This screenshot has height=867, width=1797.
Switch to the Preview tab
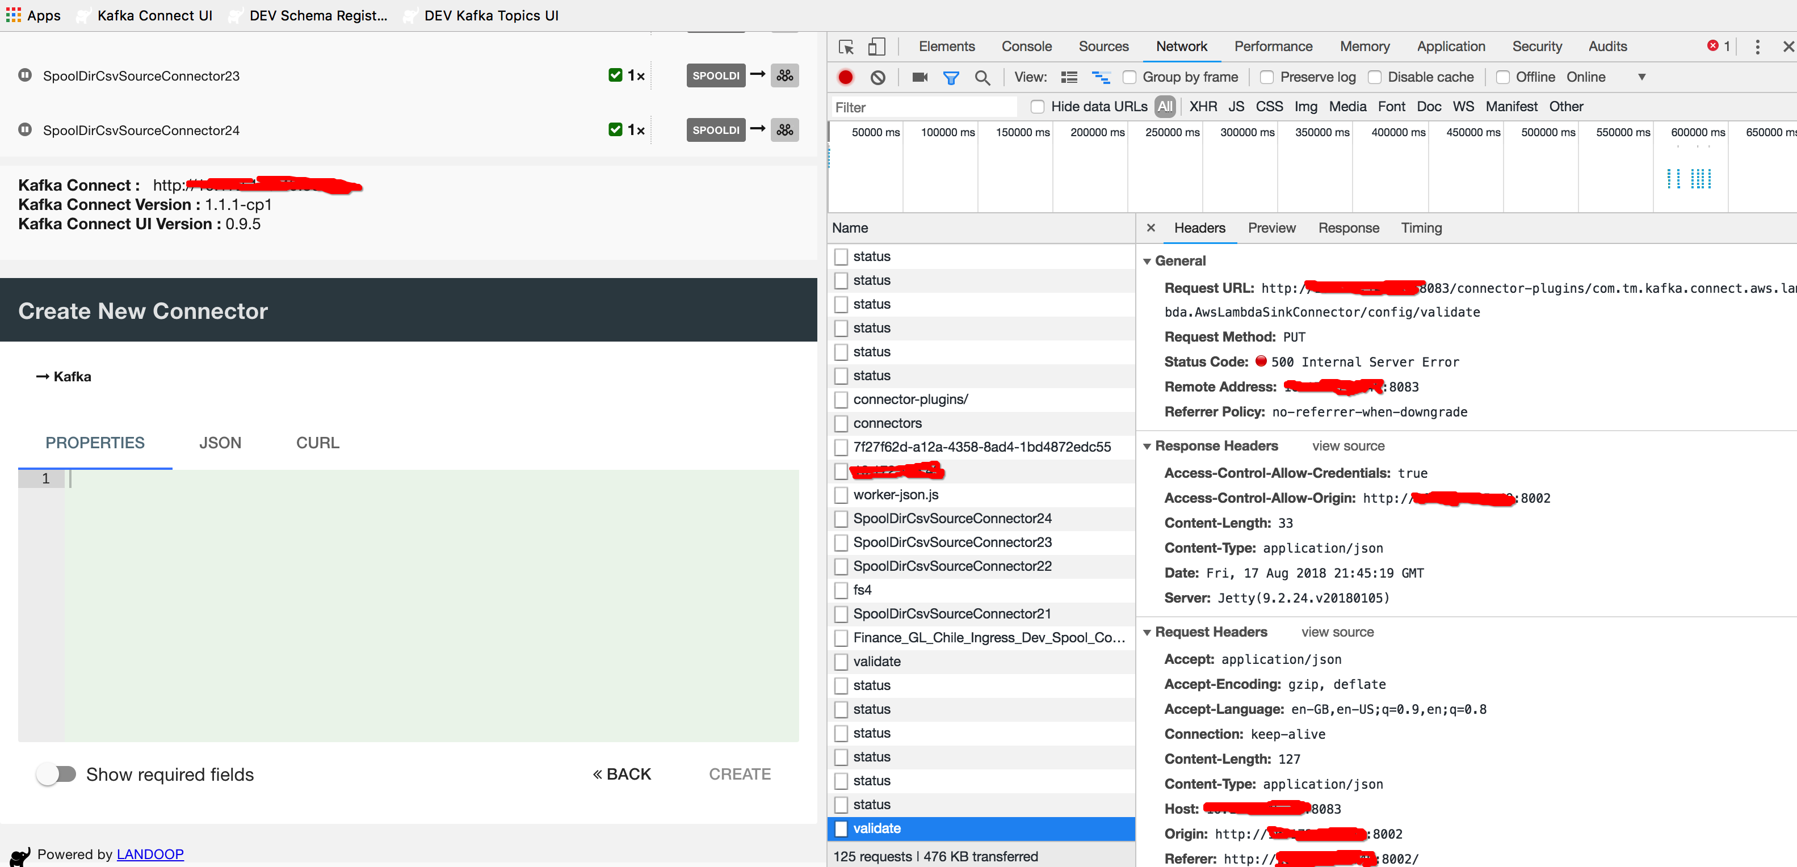click(1271, 228)
